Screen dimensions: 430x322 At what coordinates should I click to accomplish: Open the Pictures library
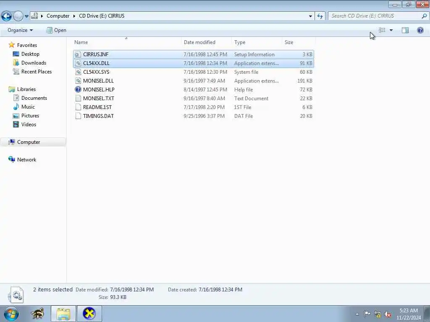click(x=26, y=116)
